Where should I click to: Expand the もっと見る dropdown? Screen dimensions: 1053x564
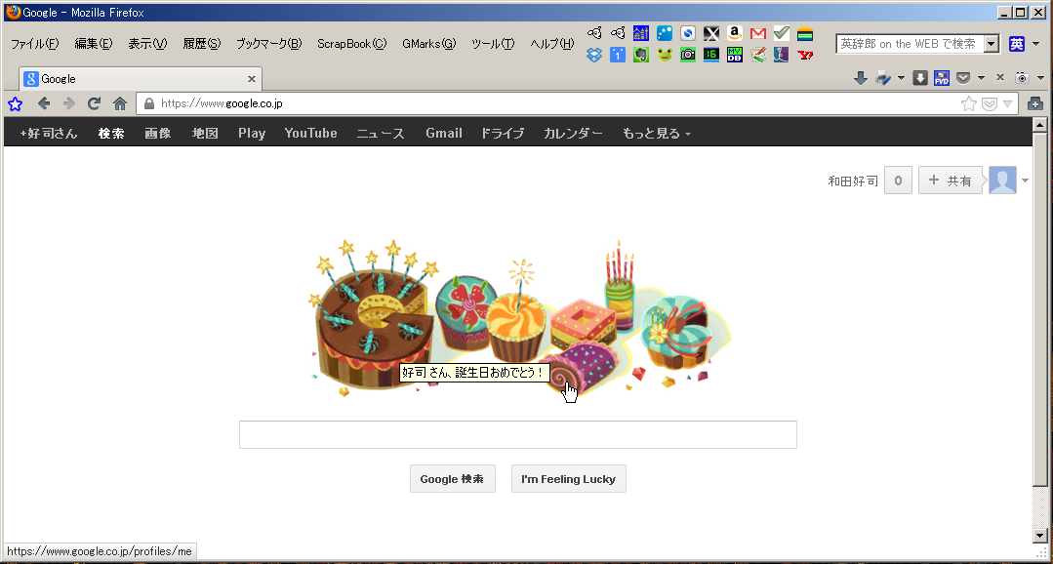(x=656, y=134)
